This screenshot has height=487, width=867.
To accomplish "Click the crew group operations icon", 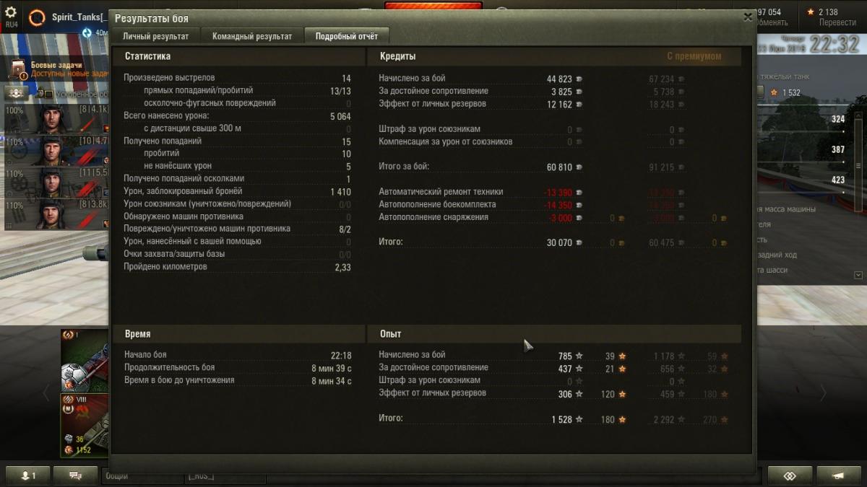I will coord(16,94).
